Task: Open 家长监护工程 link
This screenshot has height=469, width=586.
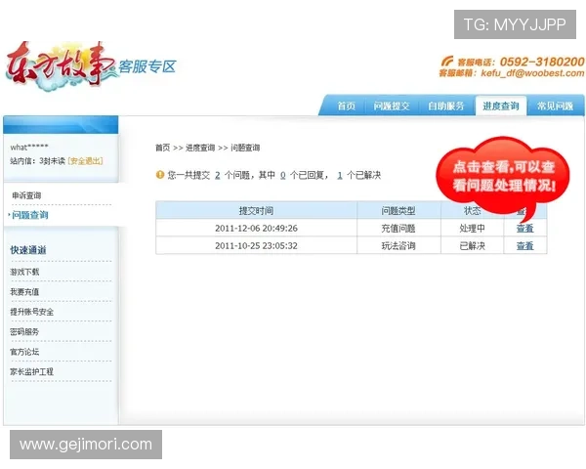Action: tap(32, 371)
